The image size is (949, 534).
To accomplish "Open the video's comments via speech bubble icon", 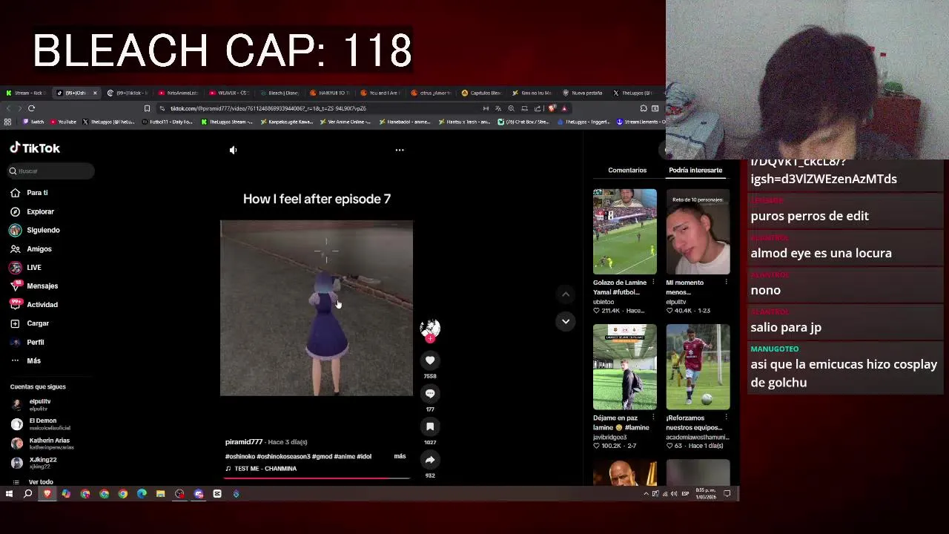I will point(430,394).
